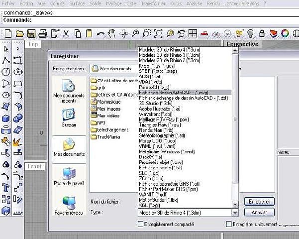Open the Type dropdown arrow
The height and width of the screenshot is (239, 299).
[x=235, y=213]
